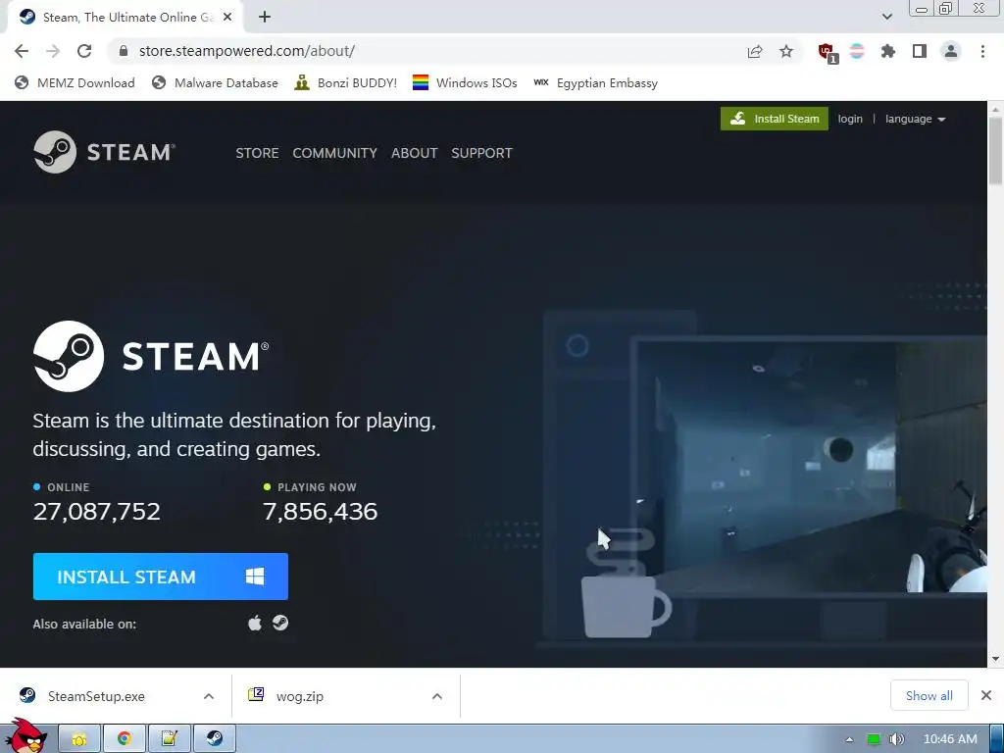Viewport: 1004px width, 753px height.
Task: Click Show all downloads
Action: (929, 695)
